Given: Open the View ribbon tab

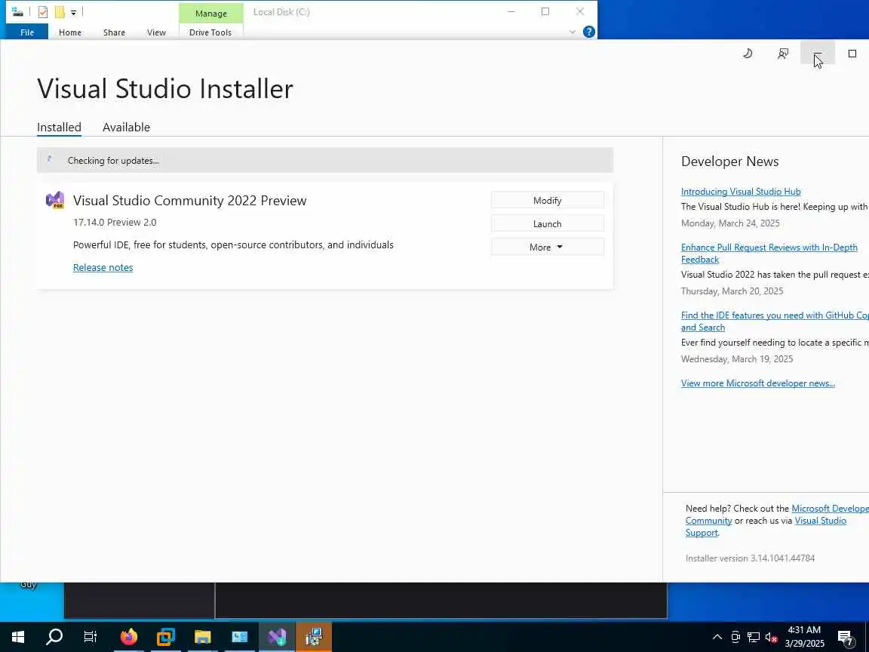Looking at the screenshot, I should tap(156, 32).
